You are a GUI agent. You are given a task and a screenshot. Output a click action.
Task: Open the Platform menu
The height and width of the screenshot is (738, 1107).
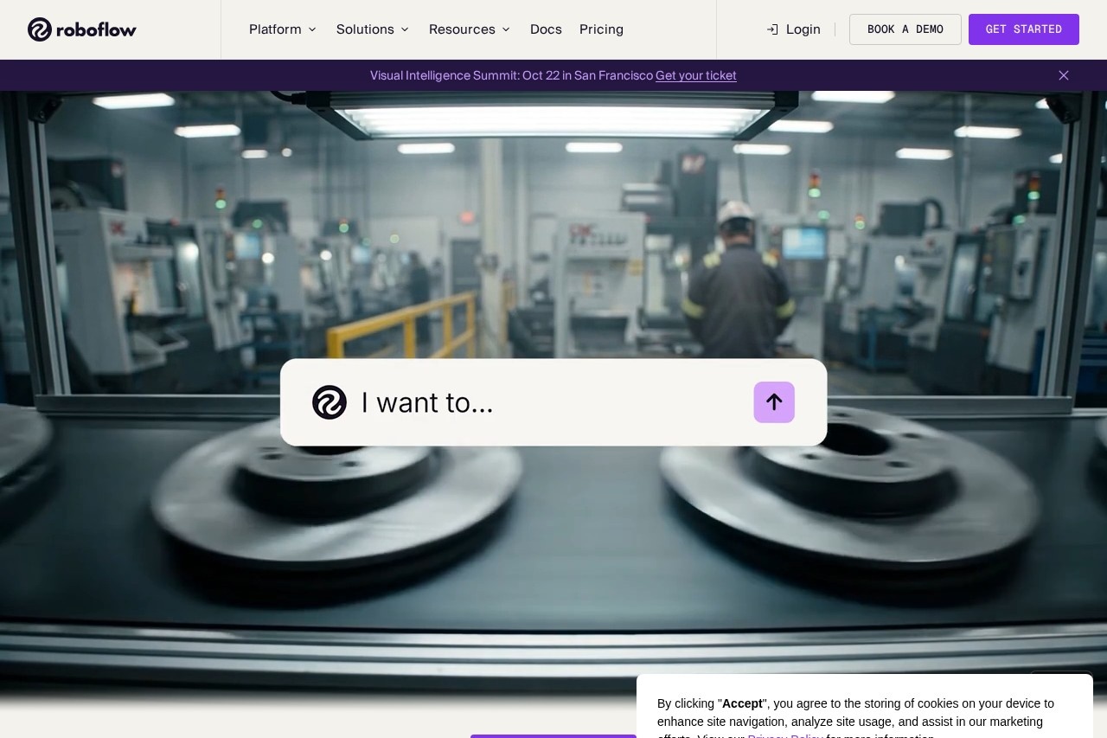pos(283,29)
